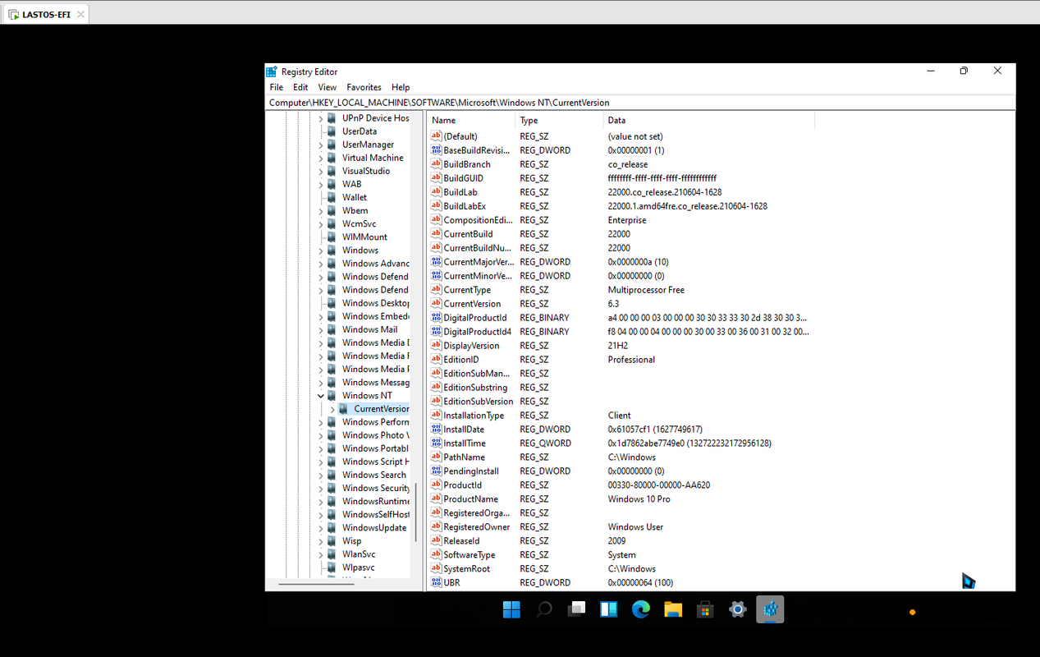Select the RegisteredOwner value name
The width and height of the screenshot is (1040, 657).
pos(476,526)
